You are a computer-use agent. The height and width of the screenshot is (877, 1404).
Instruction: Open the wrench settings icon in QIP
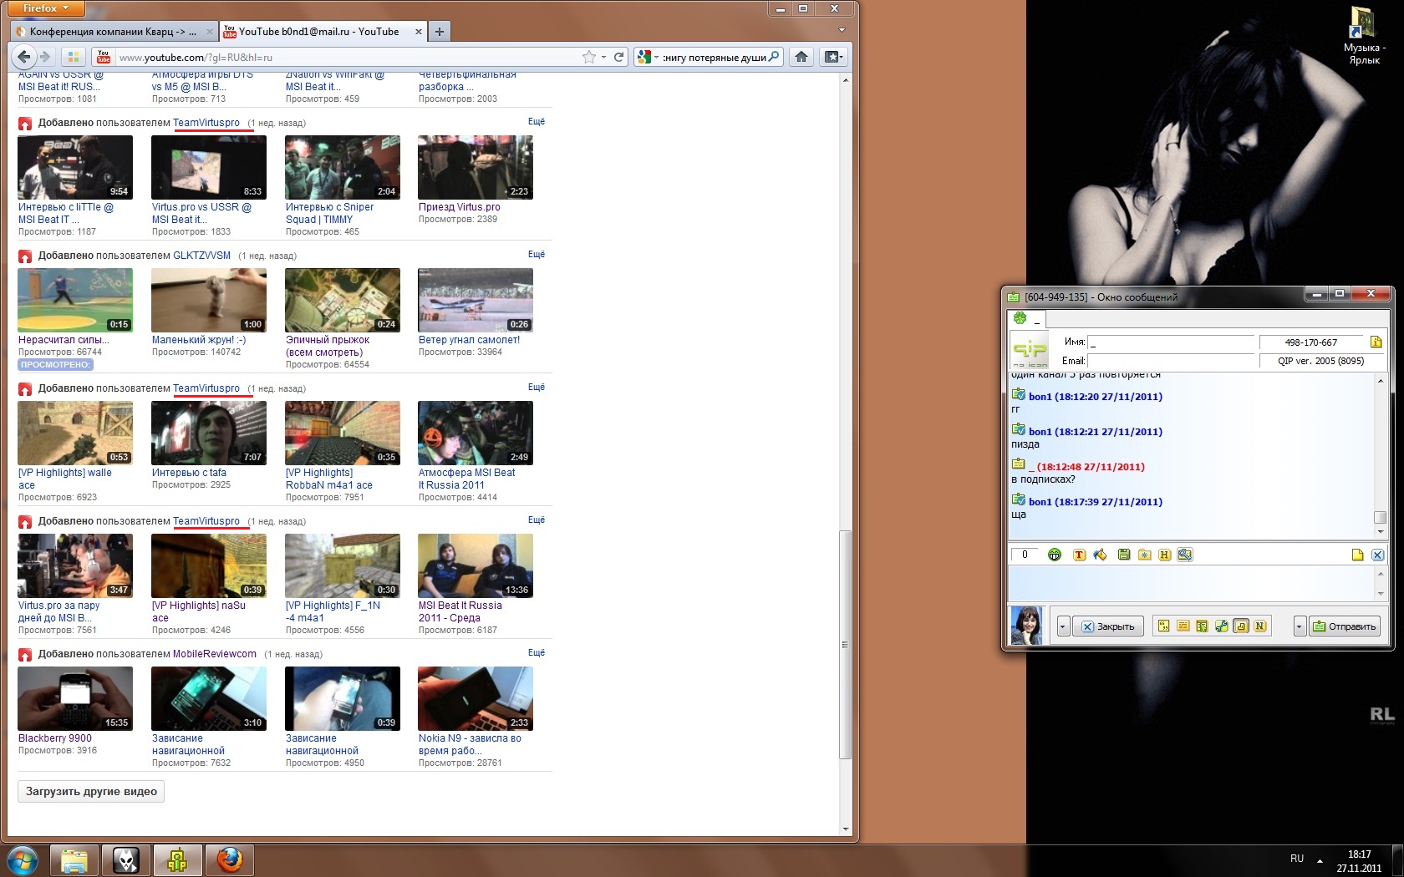pos(1221,626)
